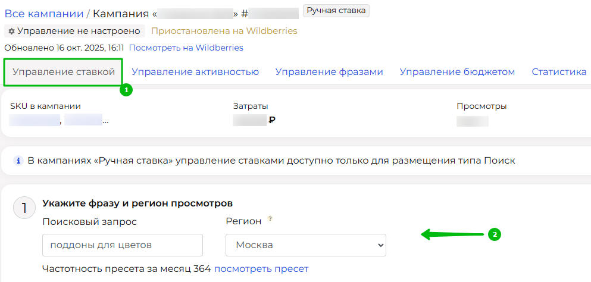
Task: Click the green badge numbered 2
Action: (x=493, y=234)
